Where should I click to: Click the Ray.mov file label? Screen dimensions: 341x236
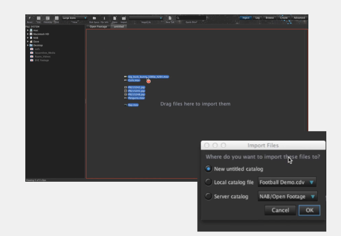(x=133, y=105)
